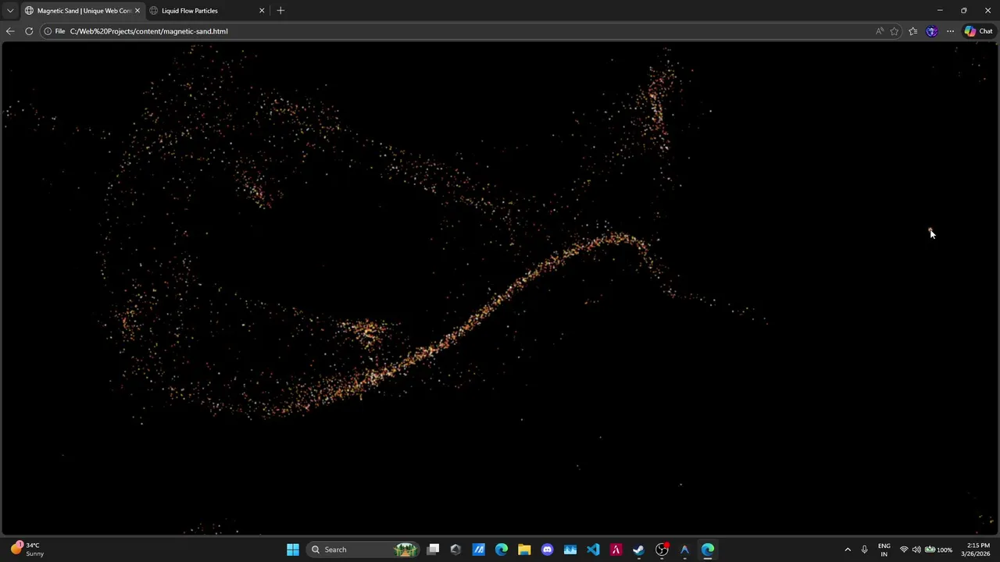
Task: Open the blue arrow-shaped app on taskbar
Action: [684, 550]
